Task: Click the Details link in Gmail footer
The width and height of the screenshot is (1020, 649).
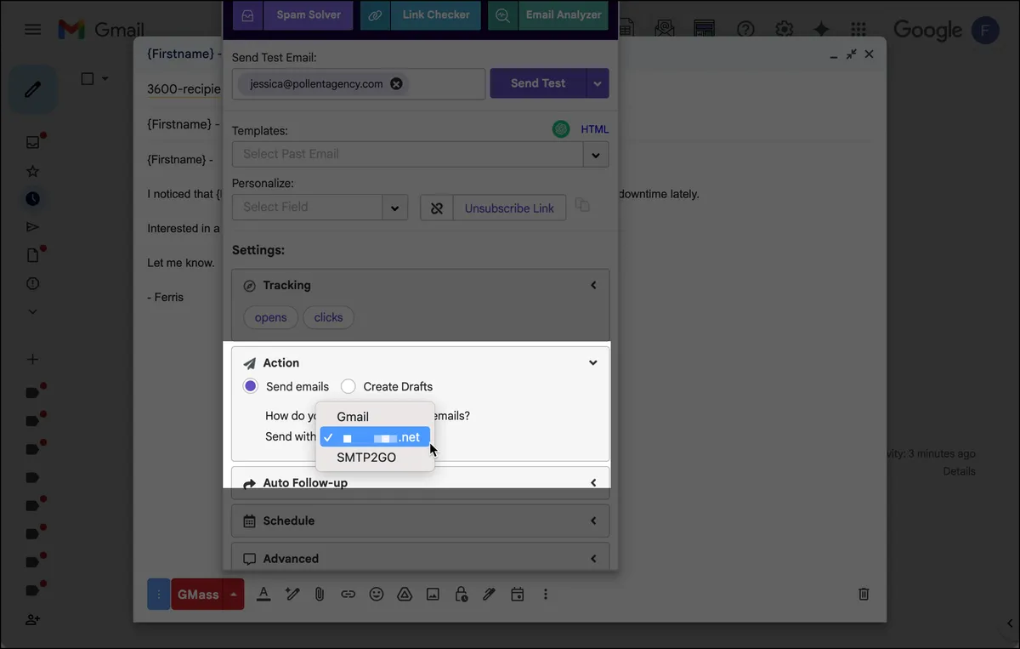Action: coord(959,471)
